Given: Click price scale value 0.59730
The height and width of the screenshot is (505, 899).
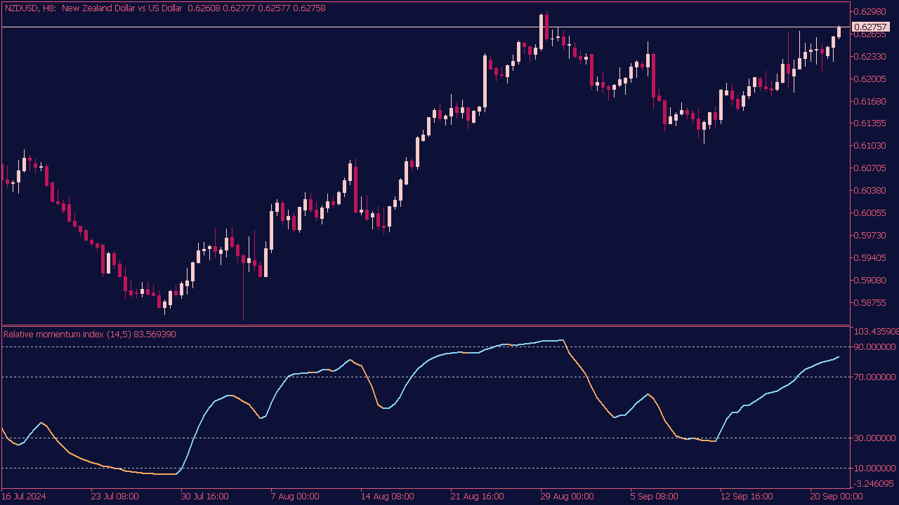Looking at the screenshot, I should (x=870, y=236).
